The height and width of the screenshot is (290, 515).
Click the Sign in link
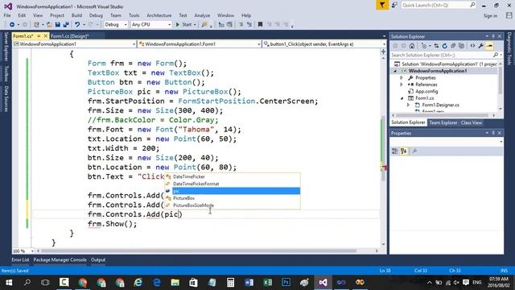[490, 16]
